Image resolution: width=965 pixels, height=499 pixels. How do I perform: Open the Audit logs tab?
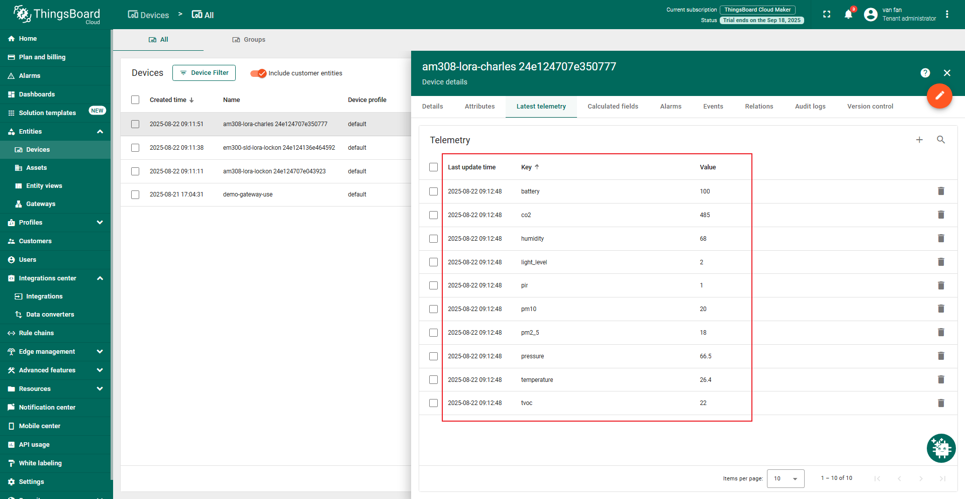click(810, 107)
